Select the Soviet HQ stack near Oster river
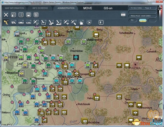This screenshot has height=127, width=164. click(x=85, y=121)
